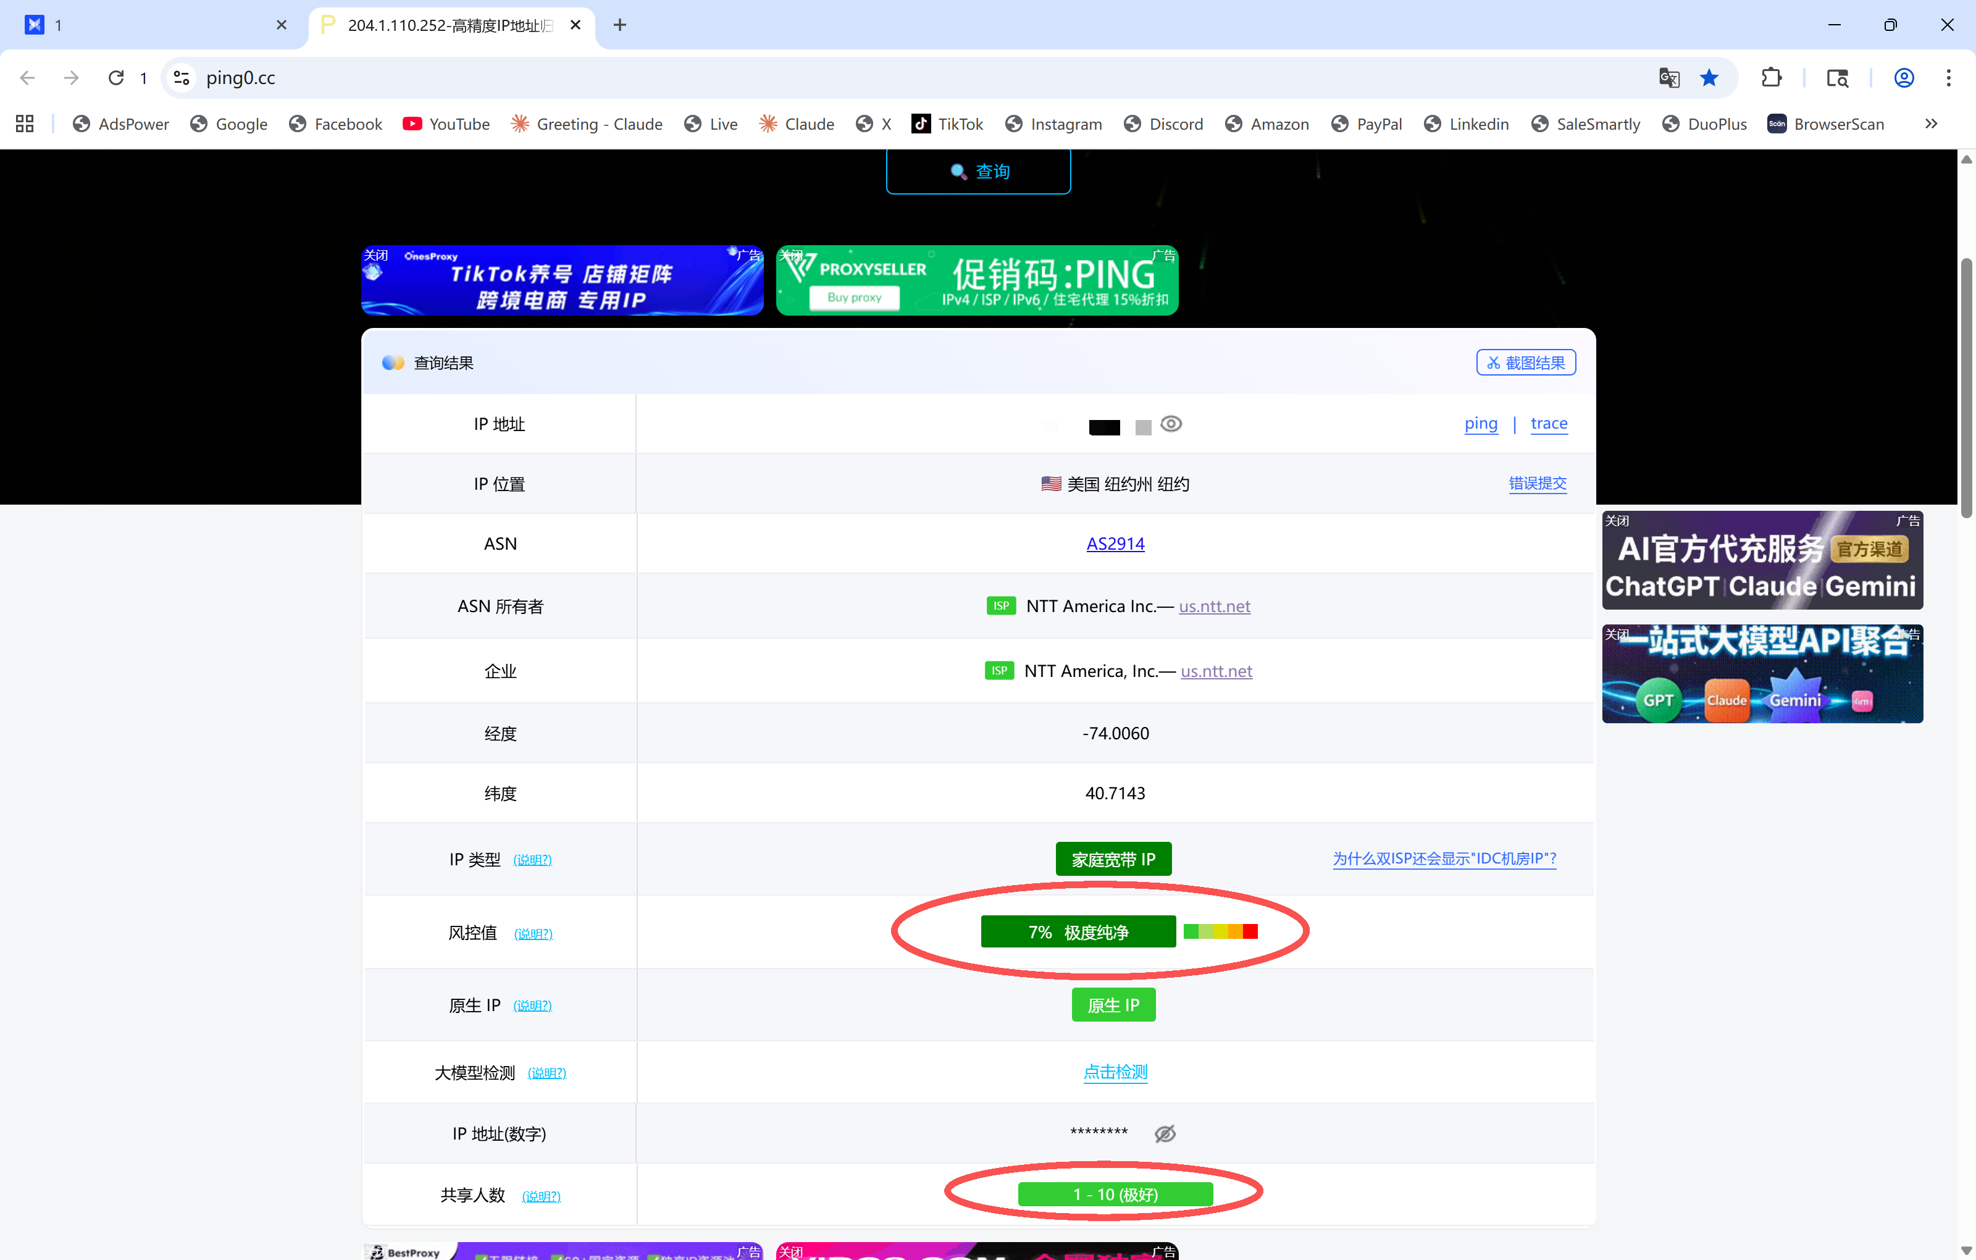Open the AS2914 ASN link

(1115, 544)
